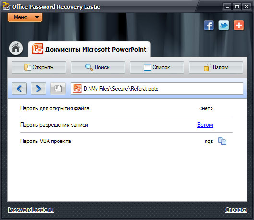The image size is (254, 220).
Task: Click the file path field Referat.pptx
Action: 157,89
